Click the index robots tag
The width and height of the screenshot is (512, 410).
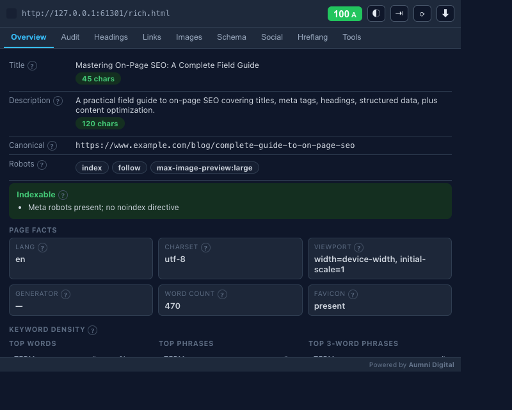pyautogui.click(x=92, y=168)
